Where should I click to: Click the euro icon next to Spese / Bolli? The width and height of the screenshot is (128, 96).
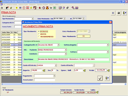[84, 70]
